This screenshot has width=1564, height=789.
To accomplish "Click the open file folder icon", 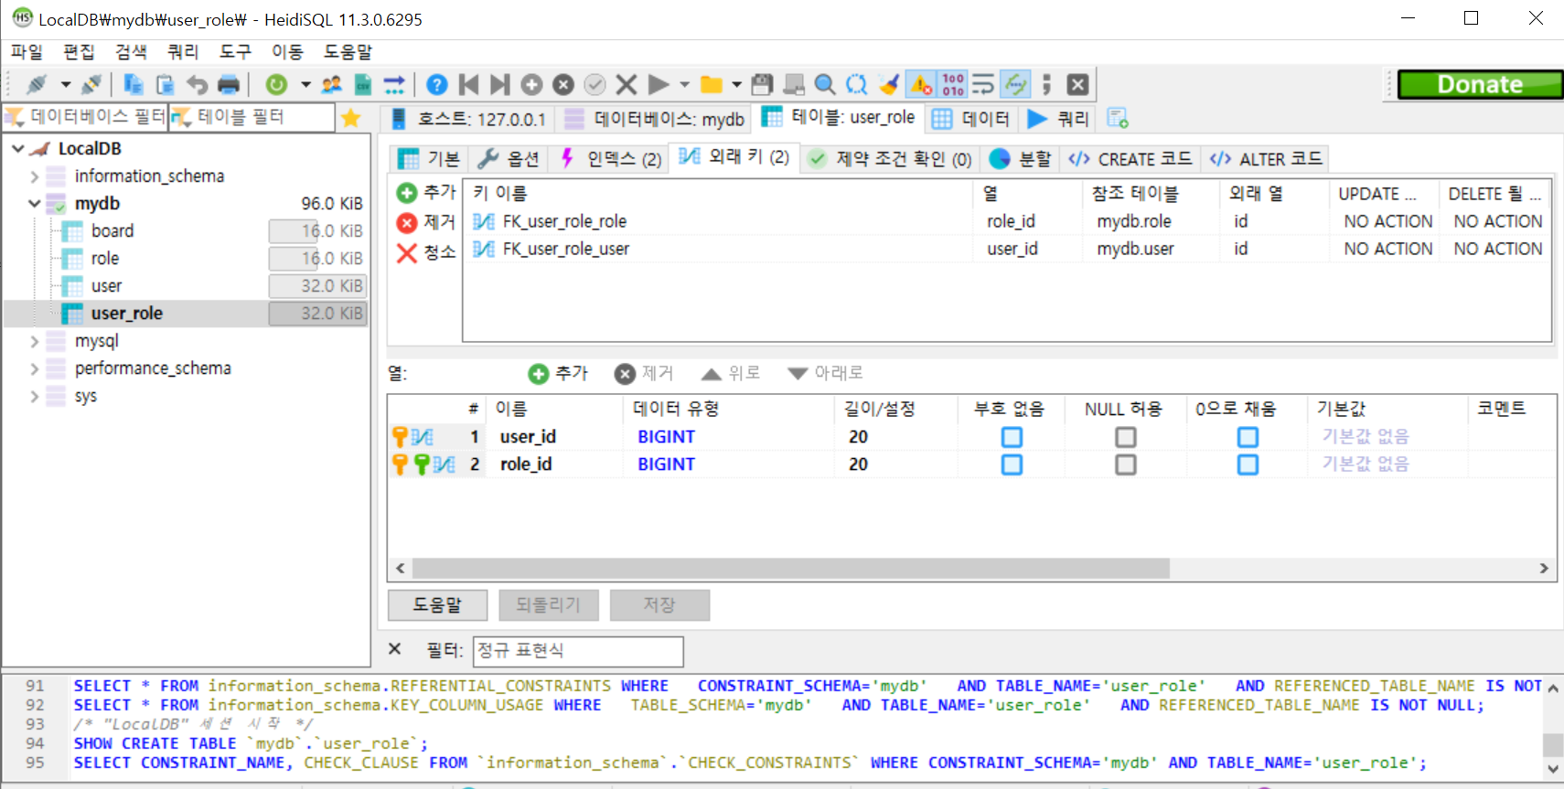I will click(x=712, y=85).
